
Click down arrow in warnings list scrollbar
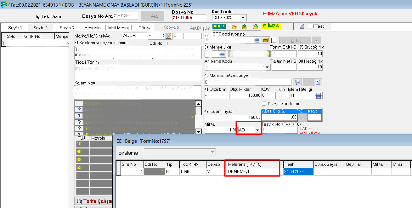pyautogui.click(x=198, y=131)
